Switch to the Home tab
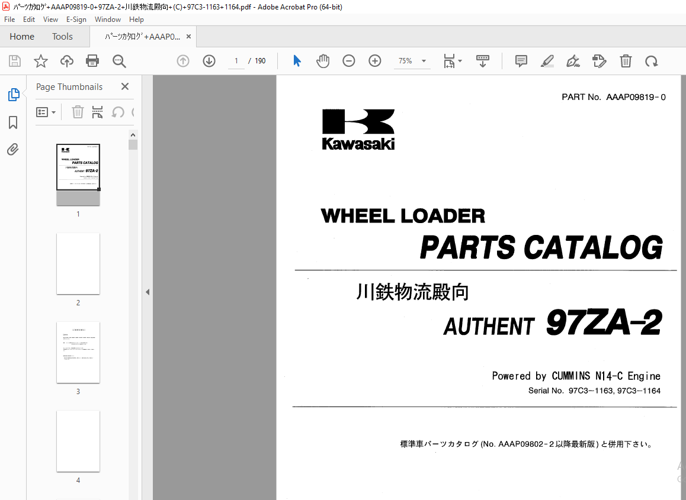Viewport: 686px width, 500px height. coord(22,37)
